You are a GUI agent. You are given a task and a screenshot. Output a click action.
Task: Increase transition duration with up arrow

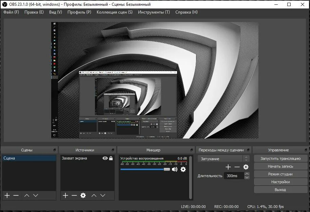tap(247, 174)
